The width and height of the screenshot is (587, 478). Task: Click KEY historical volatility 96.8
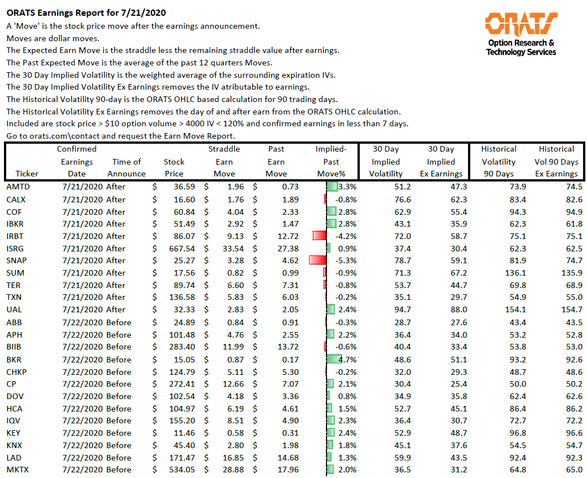coord(518,433)
